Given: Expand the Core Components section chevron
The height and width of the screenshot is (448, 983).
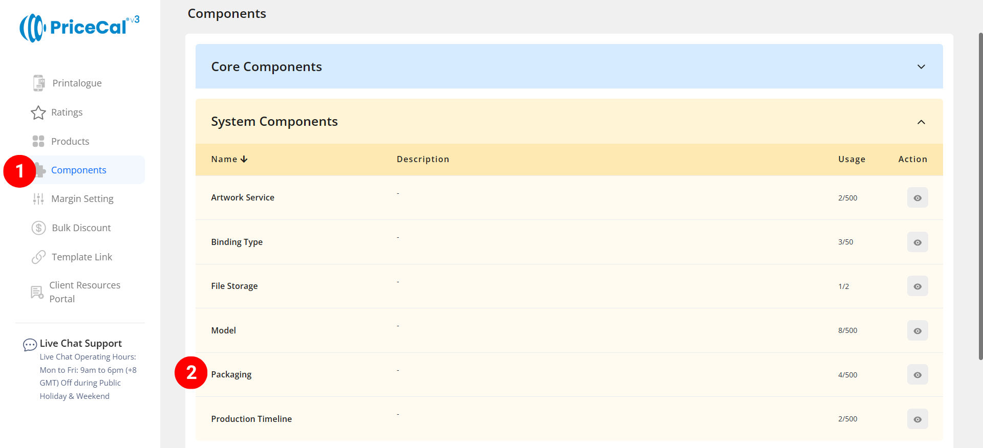Looking at the screenshot, I should (921, 67).
